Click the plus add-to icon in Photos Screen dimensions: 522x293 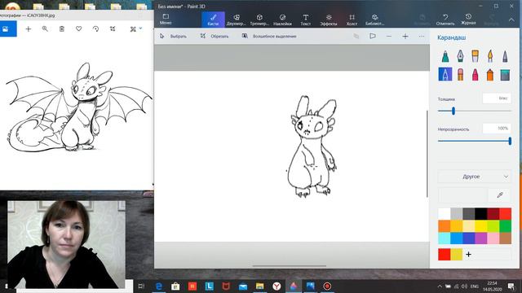29,29
